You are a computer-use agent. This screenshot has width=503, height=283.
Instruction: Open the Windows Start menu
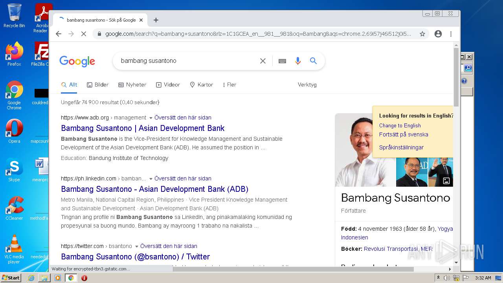coord(11,278)
